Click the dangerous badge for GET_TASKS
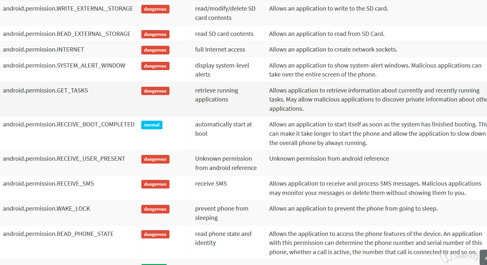Screen dimensions: 487x265 click(155, 91)
